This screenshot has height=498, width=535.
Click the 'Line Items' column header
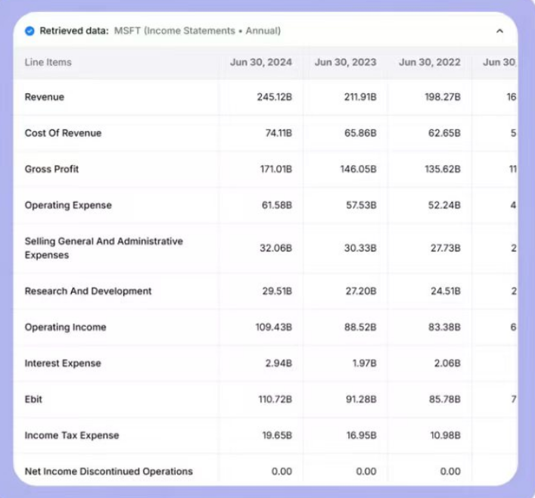coord(48,62)
